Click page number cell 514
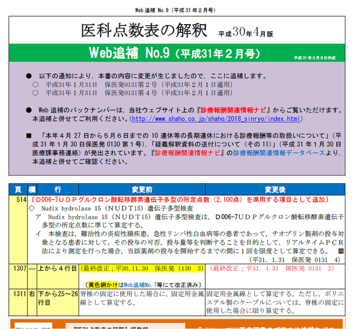Viewport: 357px width, 329px height. coord(18,230)
